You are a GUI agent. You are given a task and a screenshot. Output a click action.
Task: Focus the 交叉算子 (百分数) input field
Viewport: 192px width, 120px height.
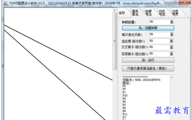(x=159, y=47)
